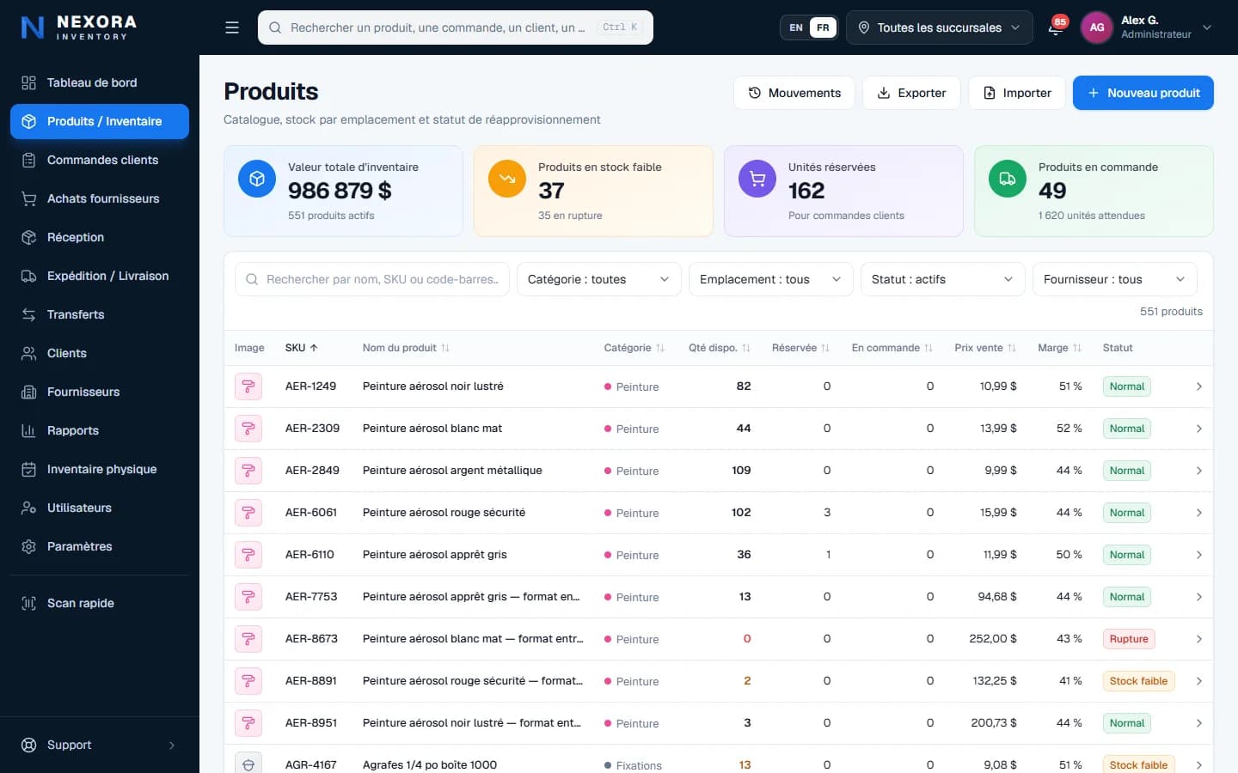Click the Exporter button
The height and width of the screenshot is (773, 1238).
pyautogui.click(x=911, y=93)
